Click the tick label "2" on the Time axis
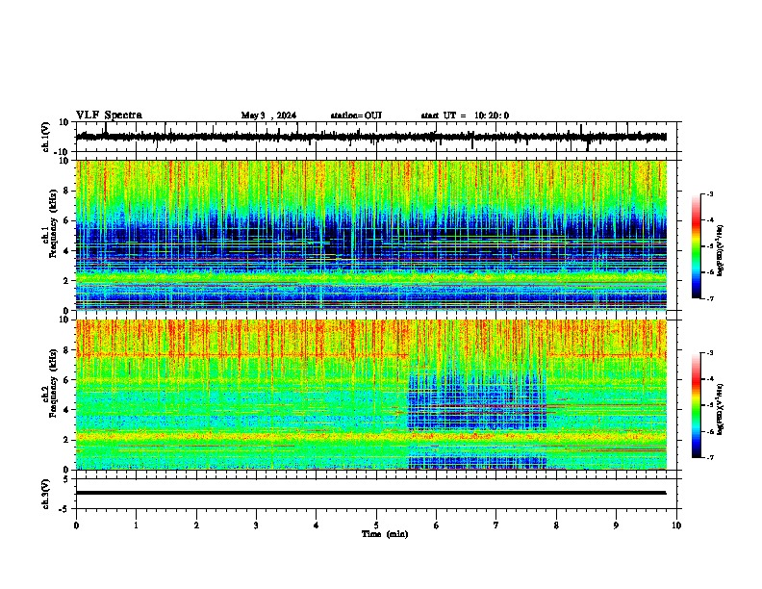The width and height of the screenshot is (762, 589). tap(196, 525)
